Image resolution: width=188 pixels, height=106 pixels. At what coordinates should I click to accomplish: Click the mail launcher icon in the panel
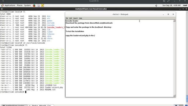coord(38,5)
